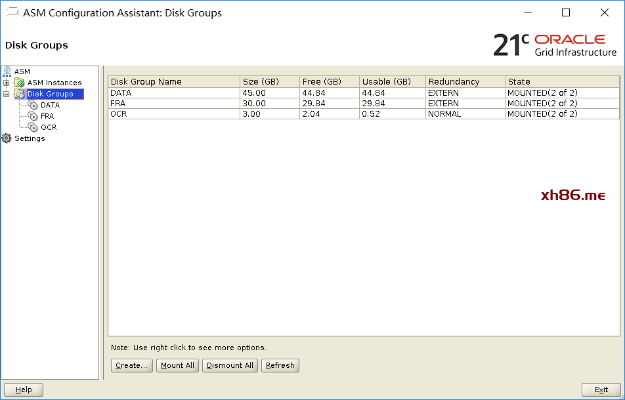
Task: Click the OCR disk group tree icon
Action: click(33, 127)
